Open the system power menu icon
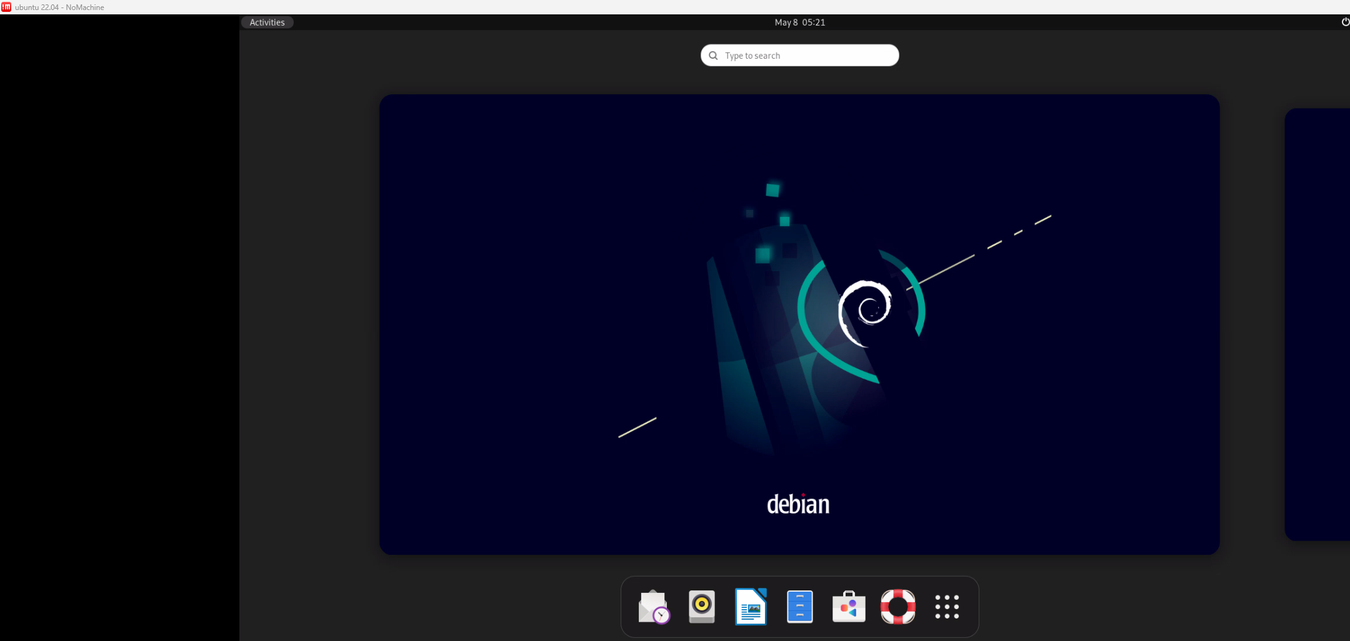 click(x=1345, y=22)
